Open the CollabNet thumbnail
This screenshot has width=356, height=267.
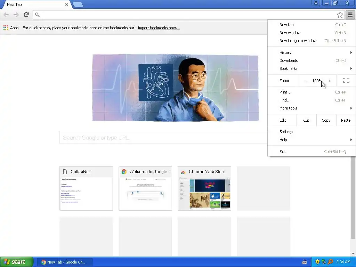coord(86,188)
